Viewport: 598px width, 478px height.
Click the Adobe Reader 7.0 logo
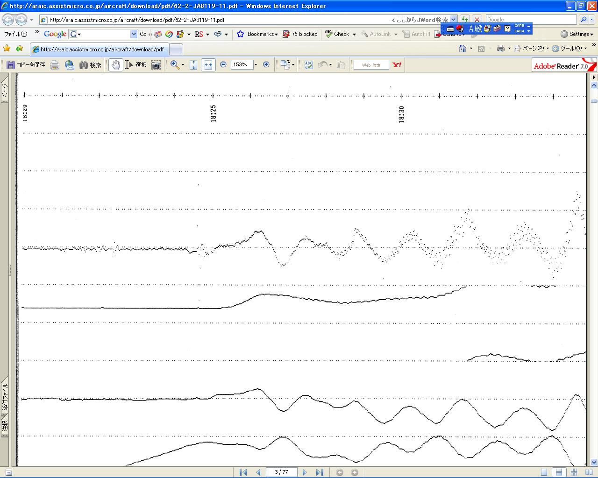coord(564,65)
